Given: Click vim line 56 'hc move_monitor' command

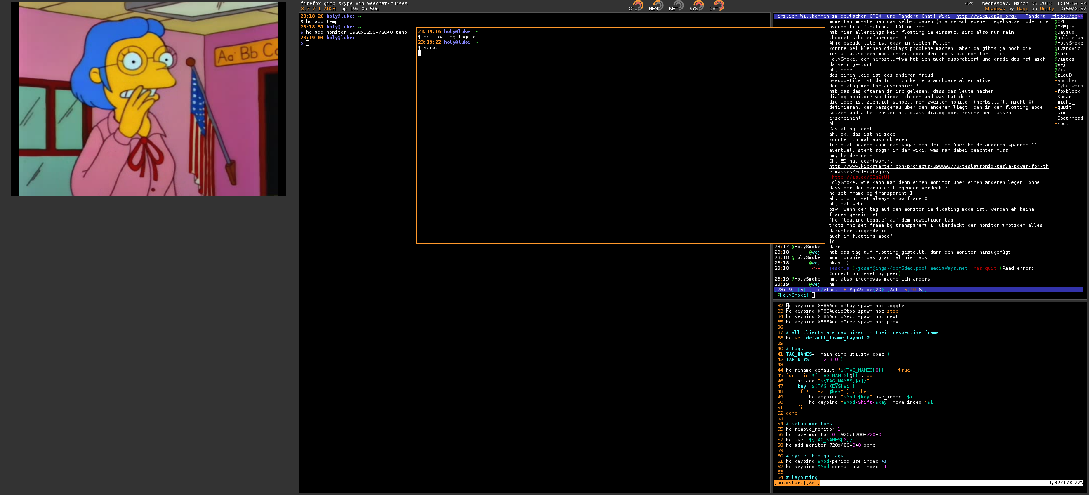Looking at the screenshot, I should (x=833, y=434).
